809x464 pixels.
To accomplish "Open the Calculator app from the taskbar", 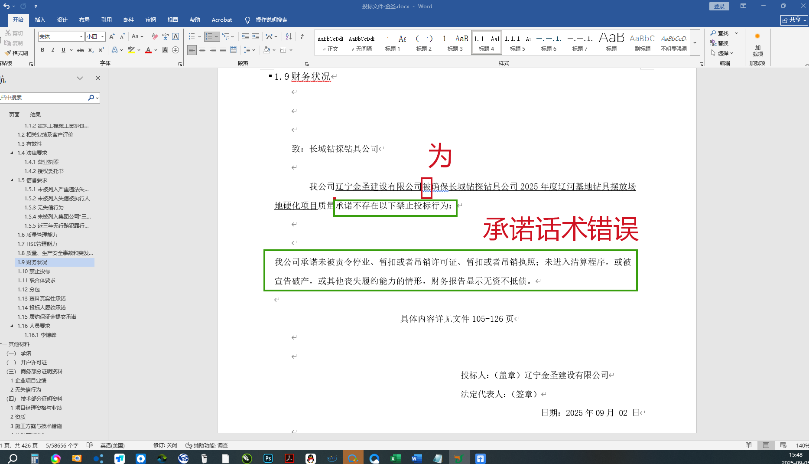I will [35, 458].
